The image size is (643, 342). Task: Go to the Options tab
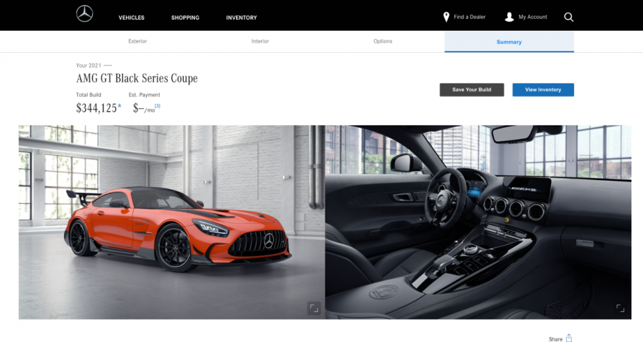[383, 41]
